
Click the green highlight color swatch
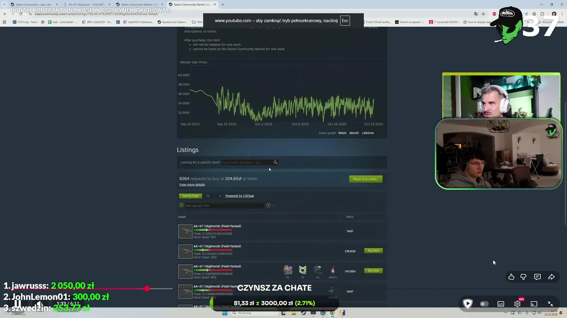(x=181, y=205)
